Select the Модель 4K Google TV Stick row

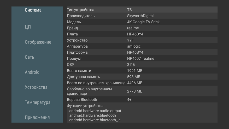[142, 22]
